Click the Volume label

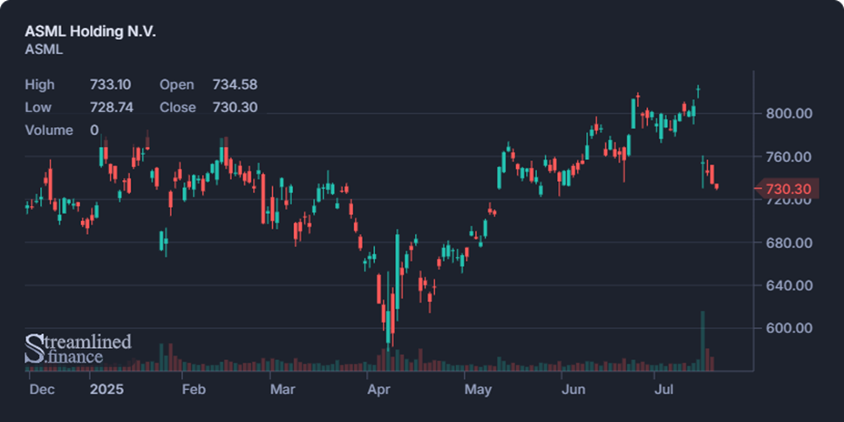click(49, 131)
